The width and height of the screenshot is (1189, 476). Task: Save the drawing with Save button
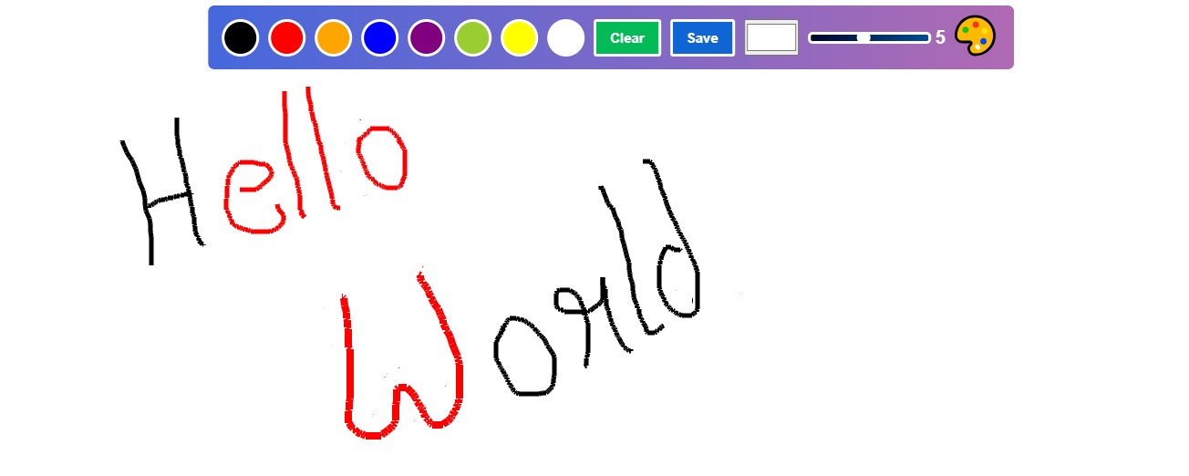click(x=703, y=37)
